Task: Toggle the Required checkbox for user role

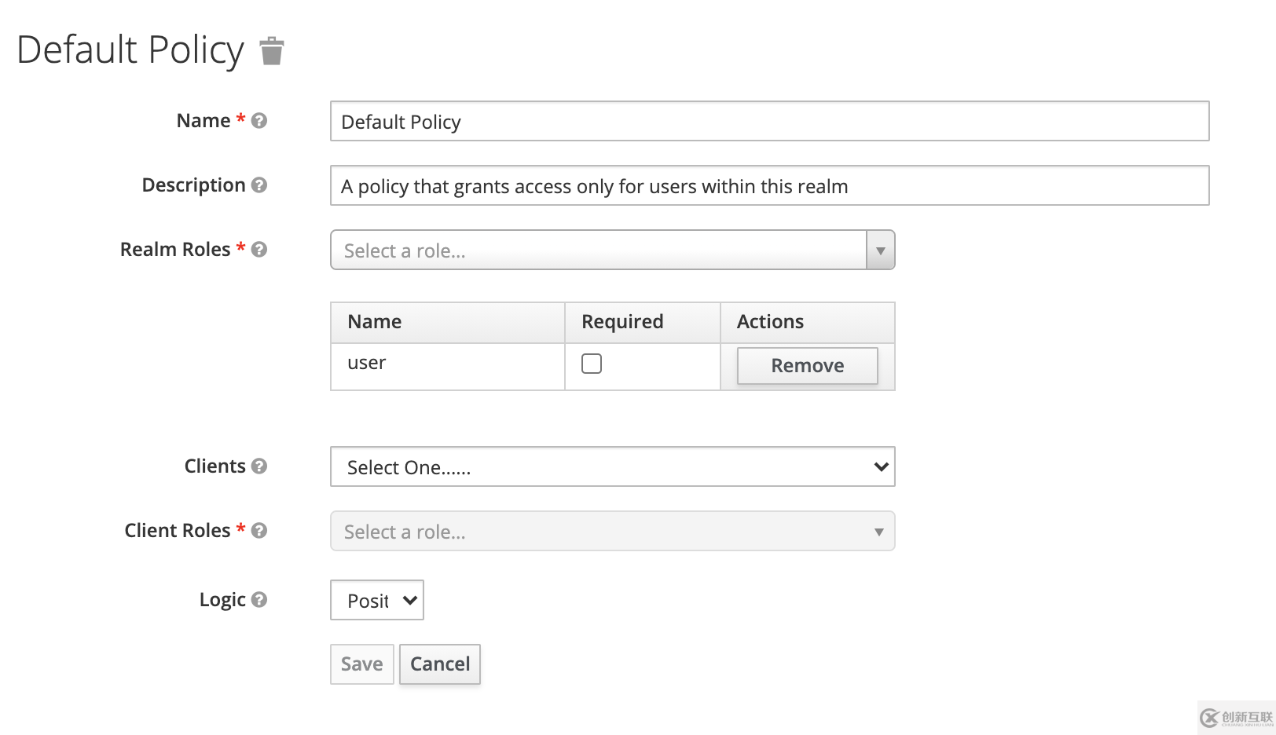Action: coord(592,364)
